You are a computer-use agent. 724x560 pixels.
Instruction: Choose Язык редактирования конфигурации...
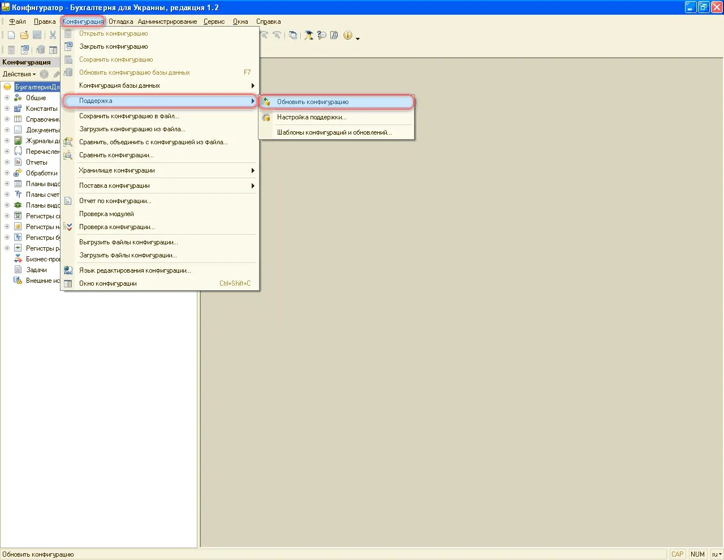160,270
